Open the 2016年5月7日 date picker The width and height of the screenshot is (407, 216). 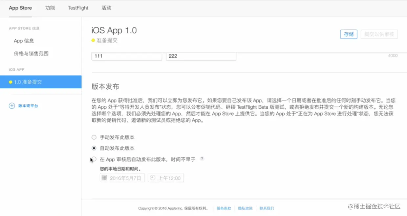tap(122, 178)
